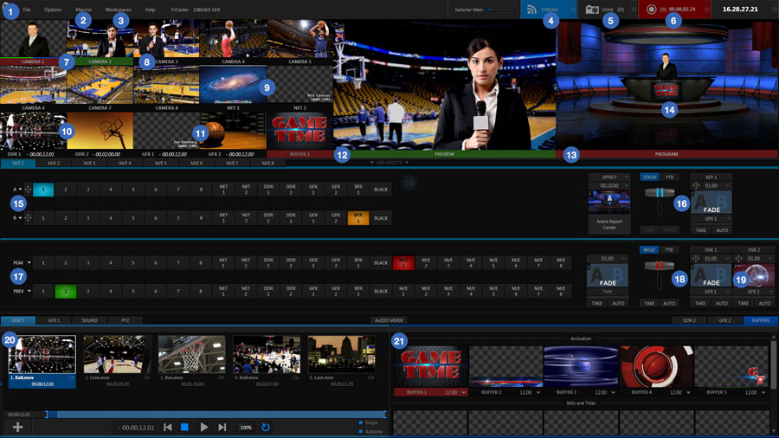Click TAKE under the BKGD T-bar
This screenshot has width=779, height=438.
pos(649,304)
